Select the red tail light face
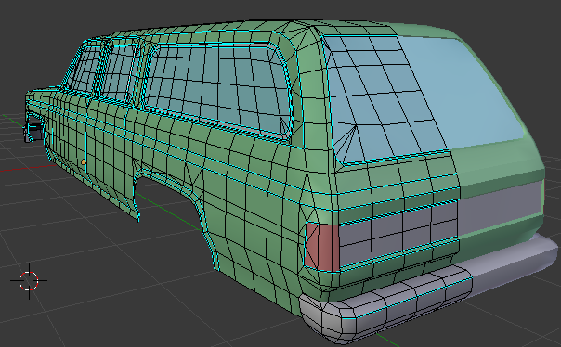This screenshot has width=561, height=347. [x=322, y=247]
